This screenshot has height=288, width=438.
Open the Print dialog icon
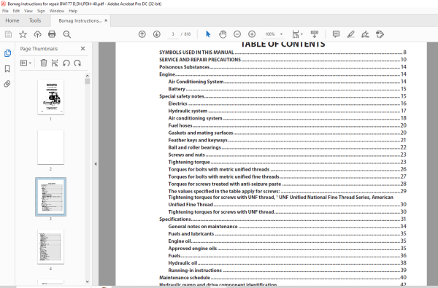(x=52, y=34)
